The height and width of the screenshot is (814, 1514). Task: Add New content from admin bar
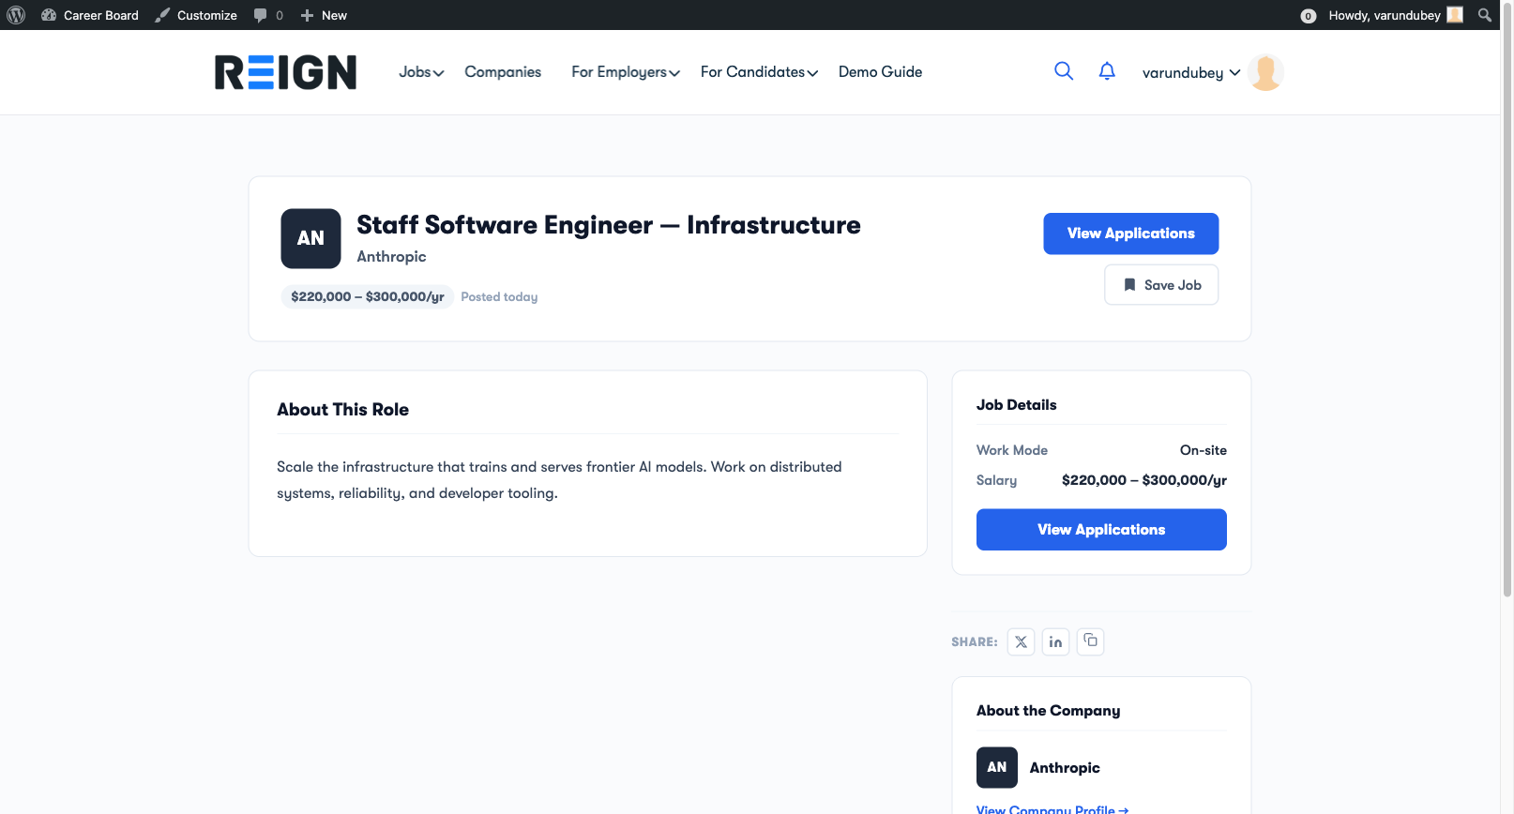pos(324,15)
